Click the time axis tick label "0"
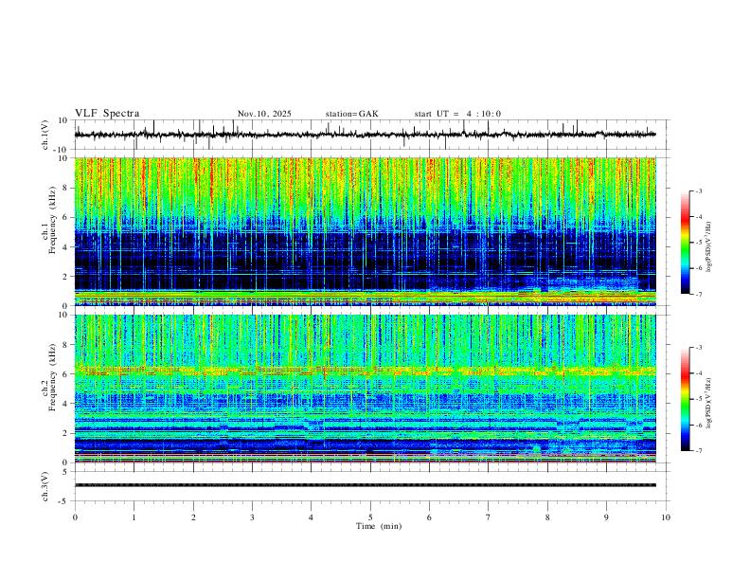The width and height of the screenshot is (750, 580). [x=75, y=517]
